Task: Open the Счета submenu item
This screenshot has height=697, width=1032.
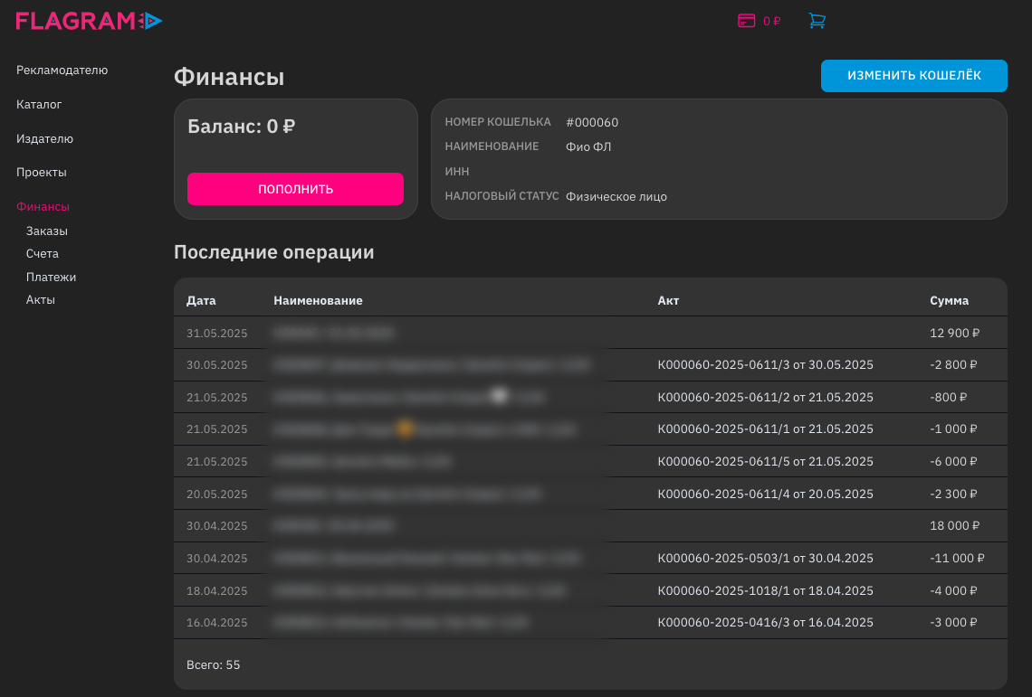Action: point(43,253)
